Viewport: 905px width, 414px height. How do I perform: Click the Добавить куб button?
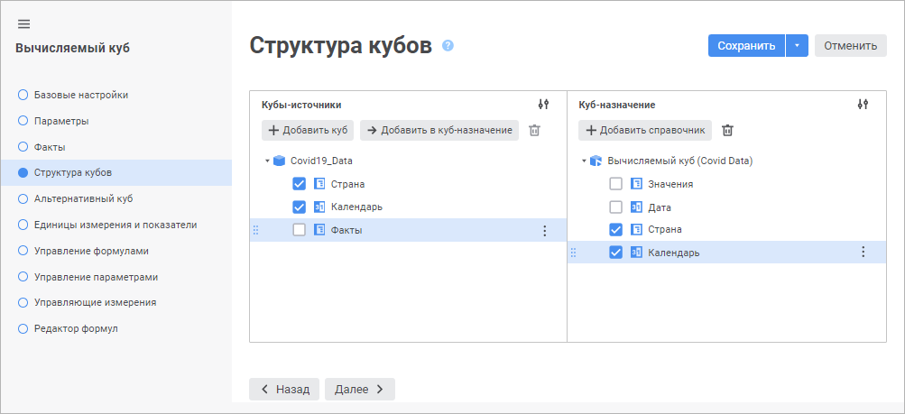click(308, 131)
